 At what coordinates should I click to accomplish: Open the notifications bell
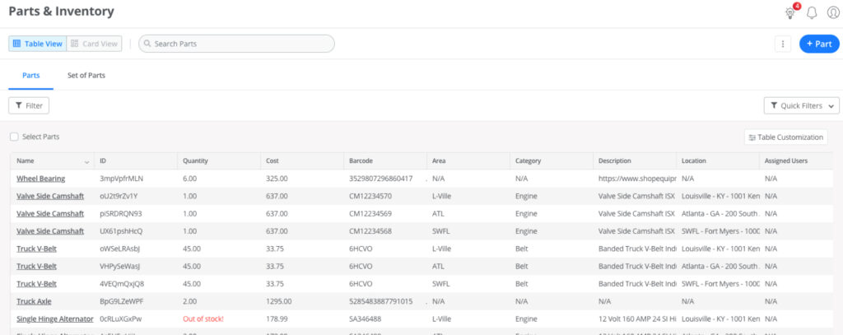click(812, 12)
